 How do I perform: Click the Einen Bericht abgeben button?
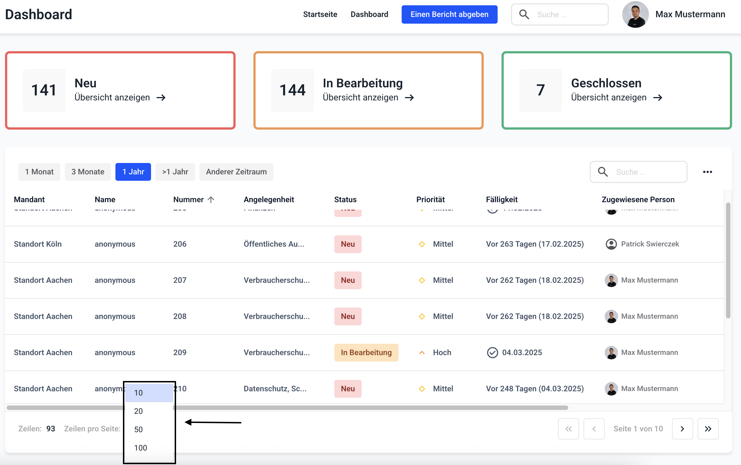449,14
